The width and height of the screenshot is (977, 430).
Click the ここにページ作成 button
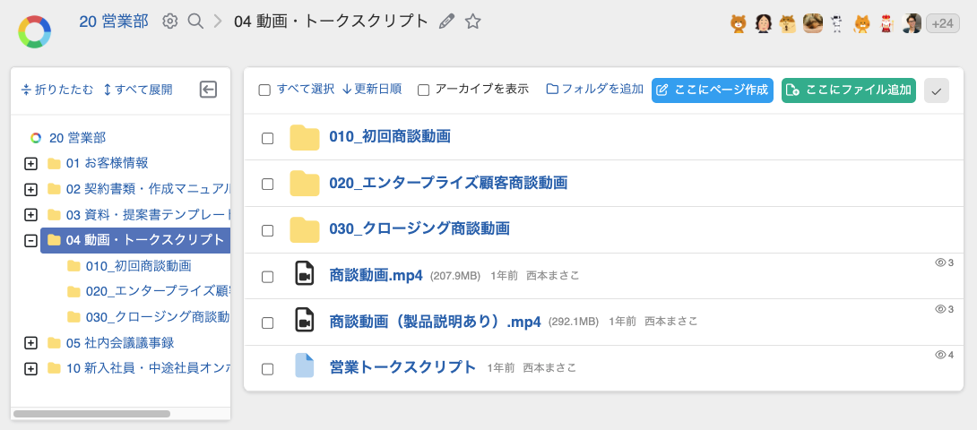pos(712,90)
